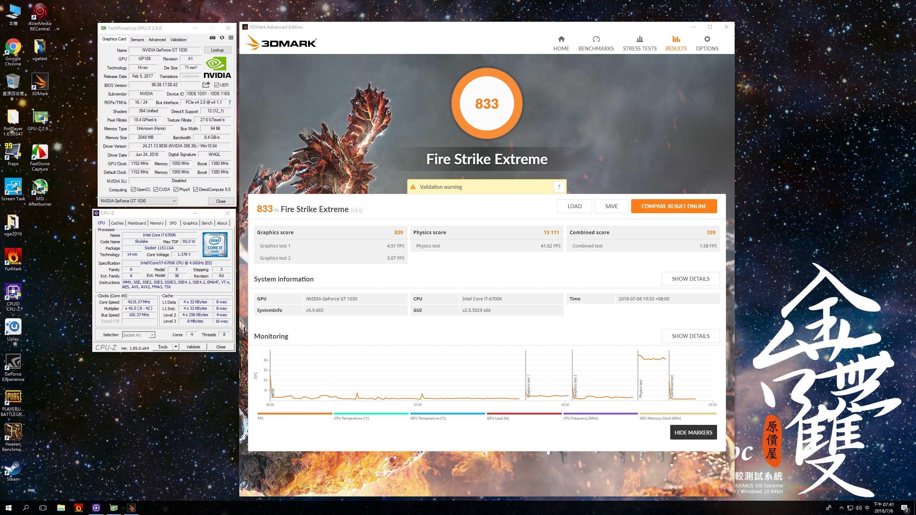Open the Heaven Benchmark desktop icon

[x=13, y=437]
